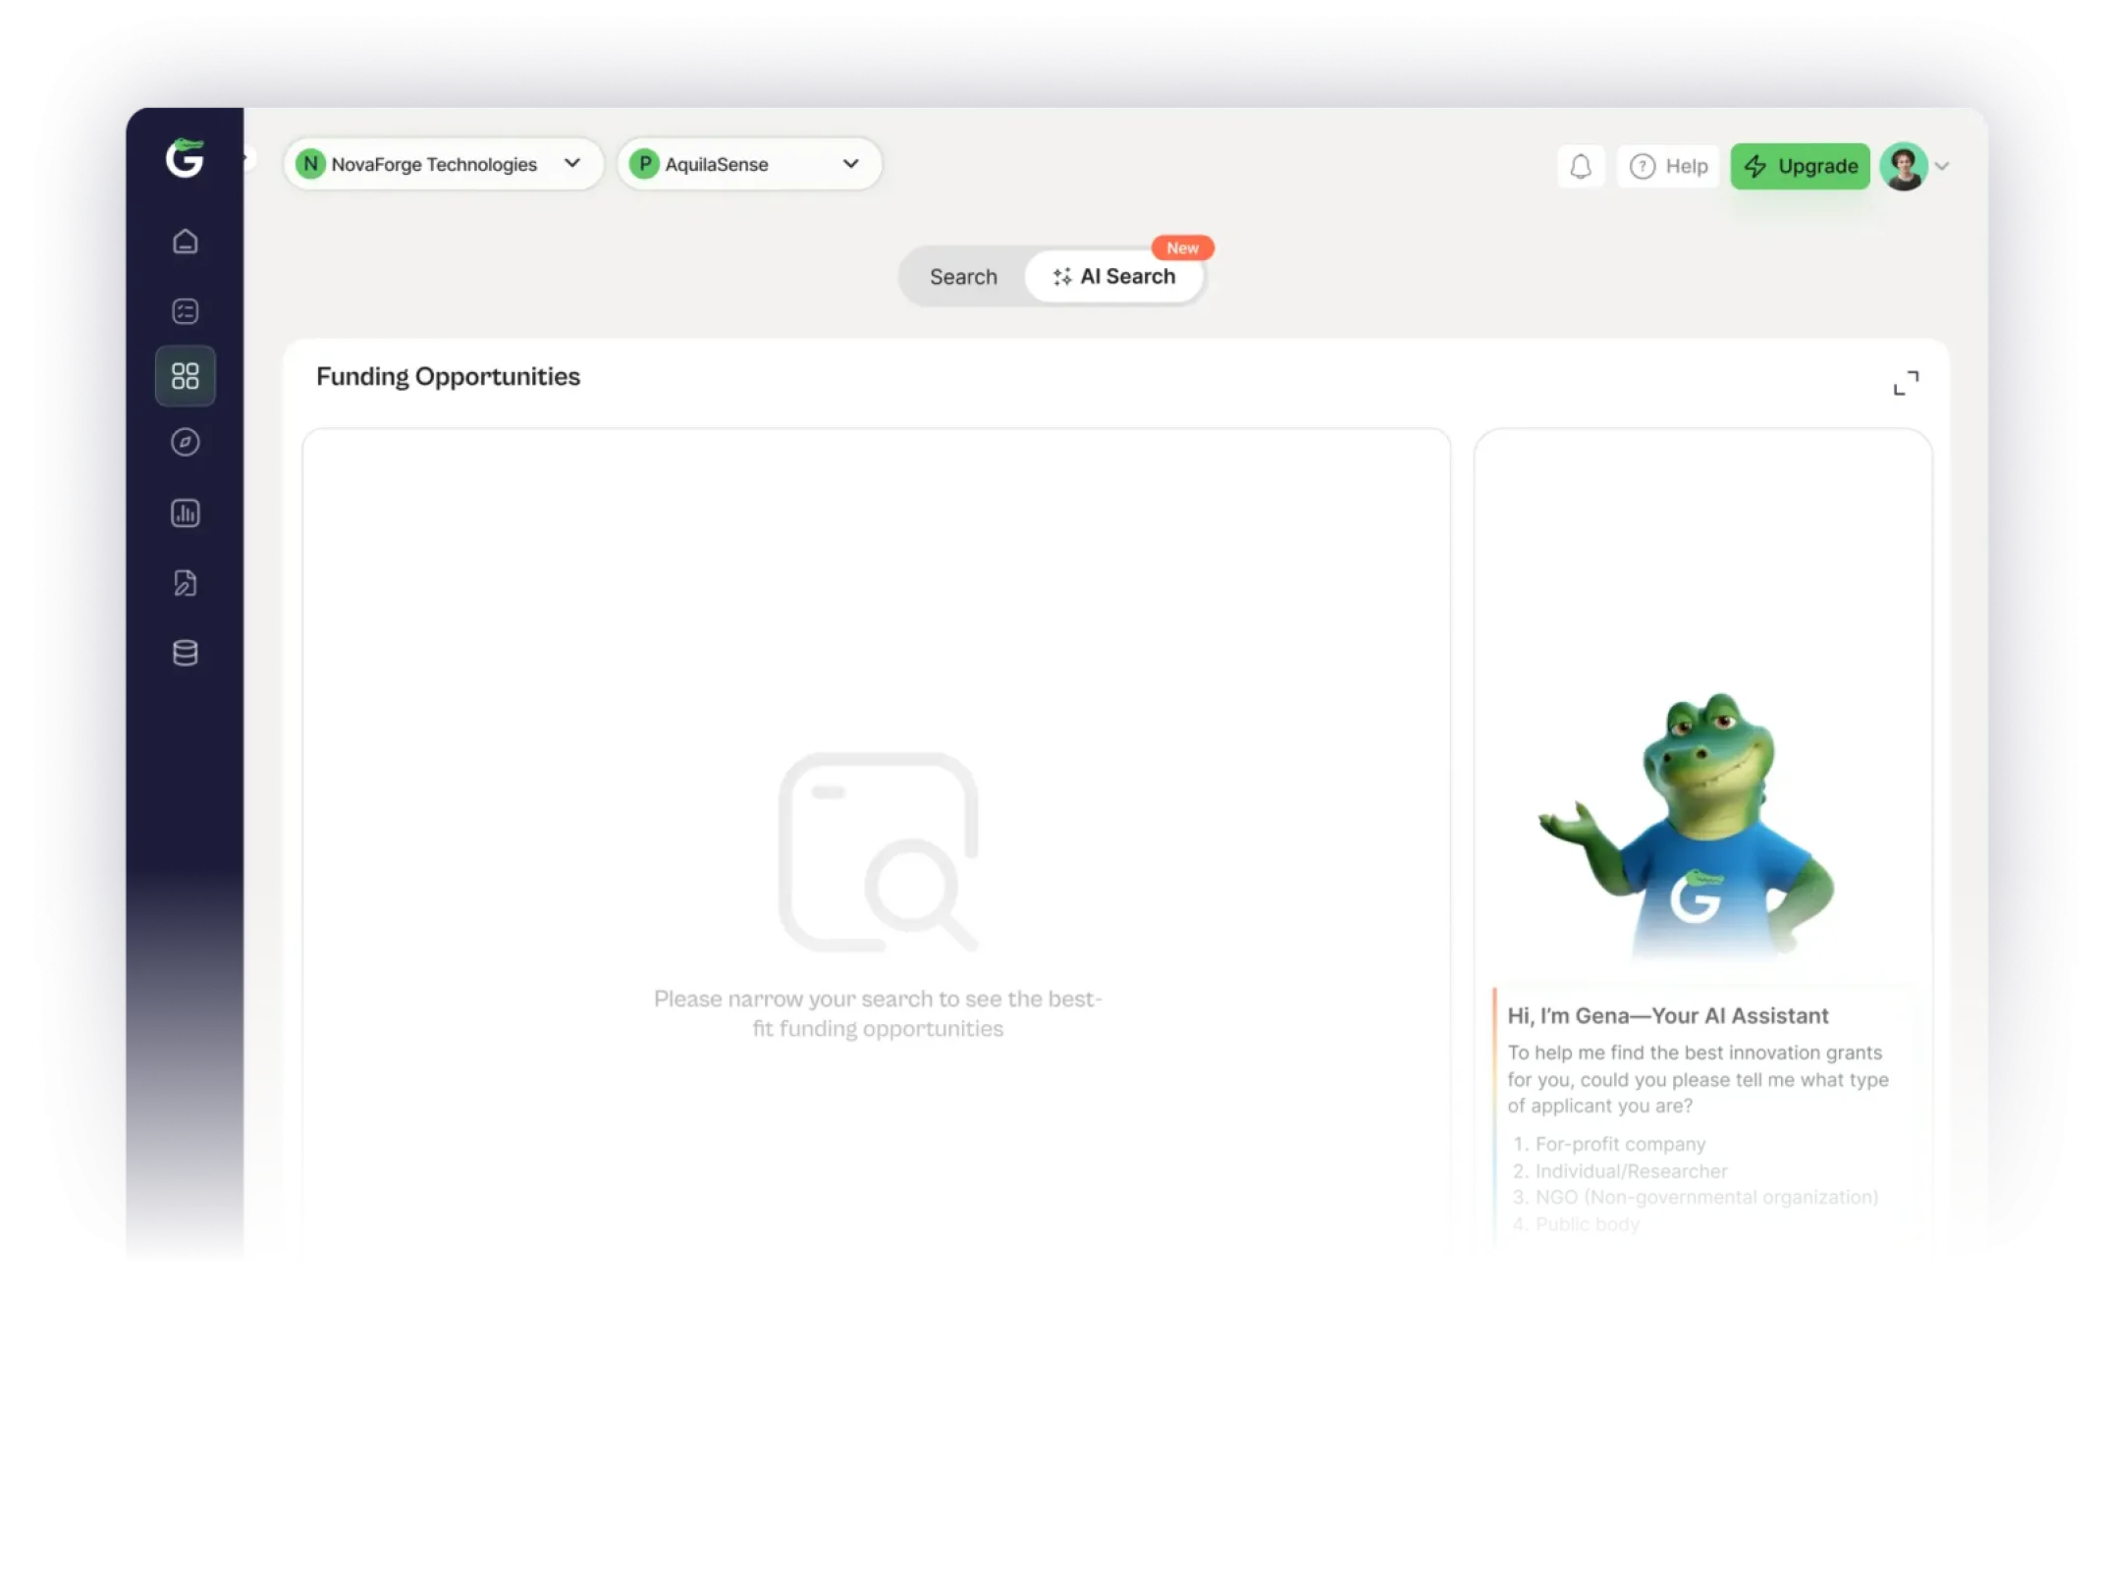Open the checklist tasks icon in sidebar
Viewport: 2103px width, 1571px height.
click(x=185, y=311)
